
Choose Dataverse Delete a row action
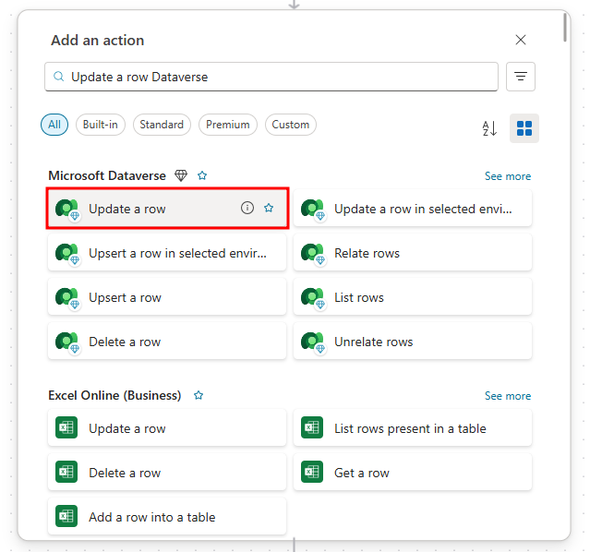point(167,342)
